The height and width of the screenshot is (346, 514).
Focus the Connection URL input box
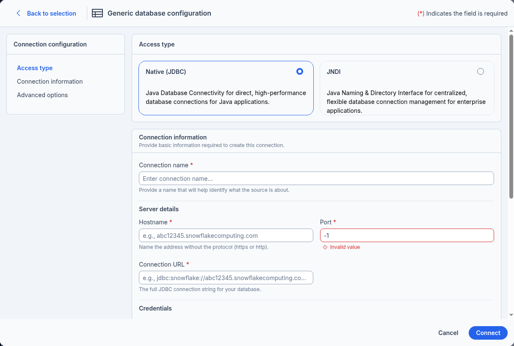[226, 278]
